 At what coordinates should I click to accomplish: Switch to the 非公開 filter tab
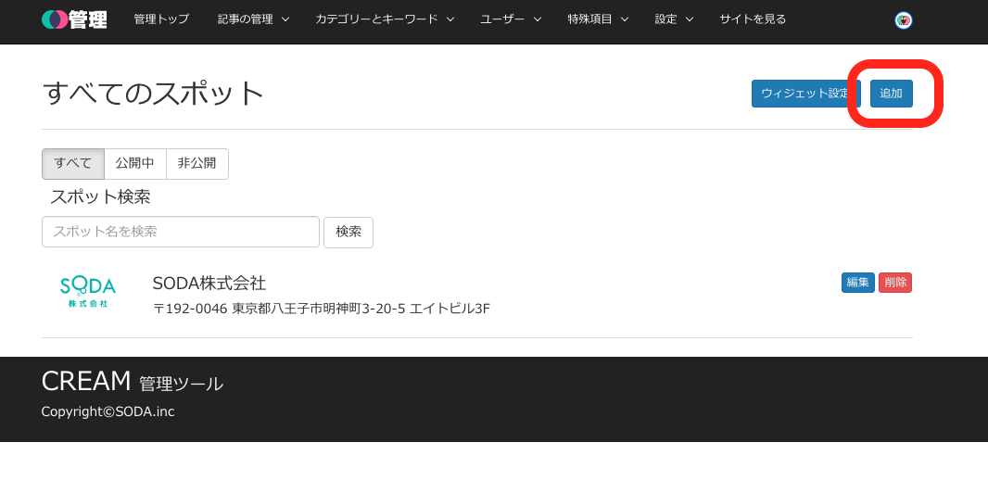coord(196,164)
